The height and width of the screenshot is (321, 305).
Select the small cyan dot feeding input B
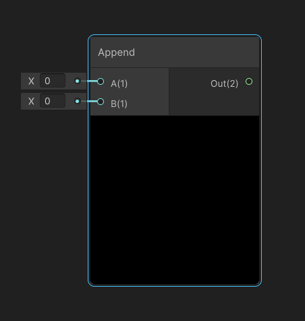click(77, 101)
